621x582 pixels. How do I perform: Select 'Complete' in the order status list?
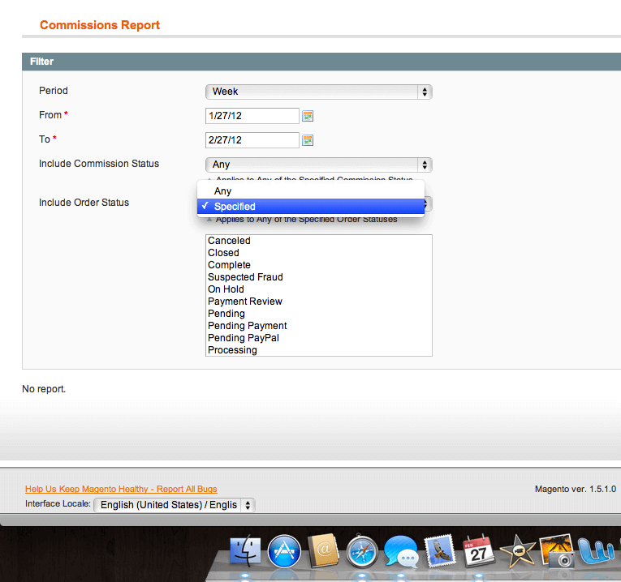(229, 265)
